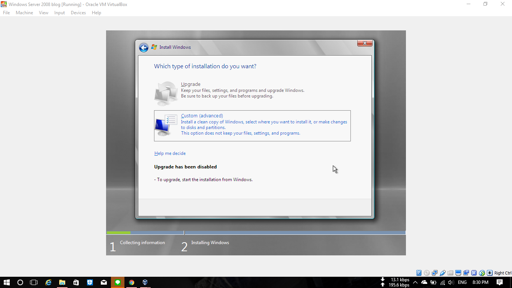The image size is (512, 288).
Task: Open the Microsoft Store taskbar icon
Action: tap(76, 282)
